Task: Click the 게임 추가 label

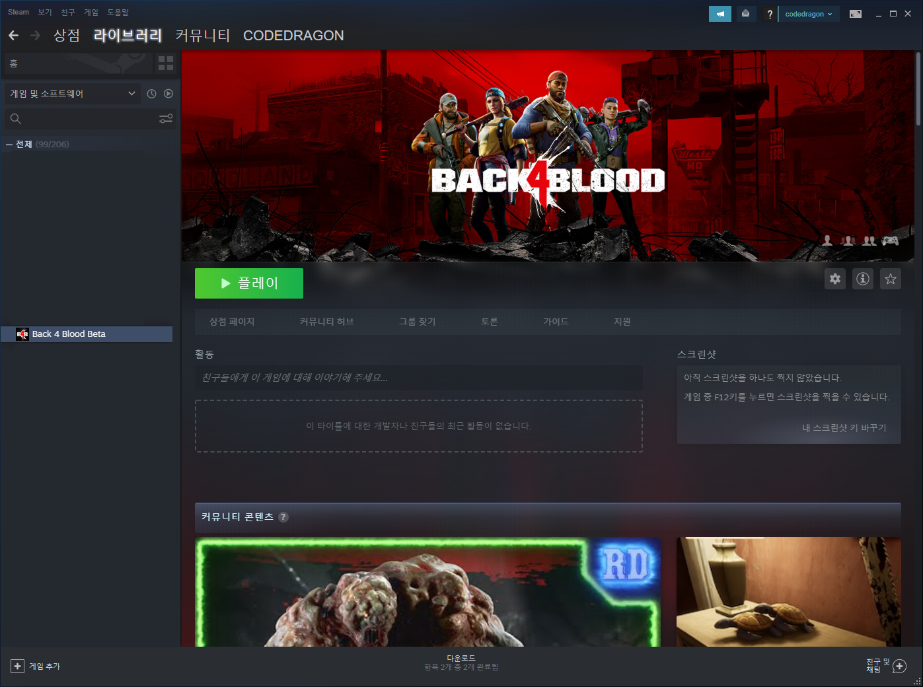Action: pyautogui.click(x=45, y=667)
